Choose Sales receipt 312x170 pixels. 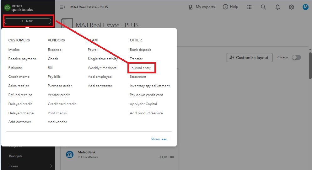[x=19, y=86]
